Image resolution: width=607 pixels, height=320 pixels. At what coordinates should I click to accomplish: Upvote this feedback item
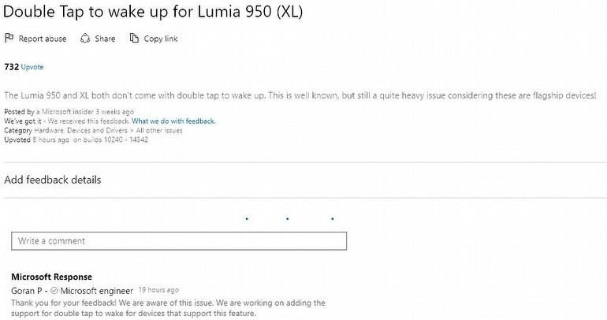32,68
